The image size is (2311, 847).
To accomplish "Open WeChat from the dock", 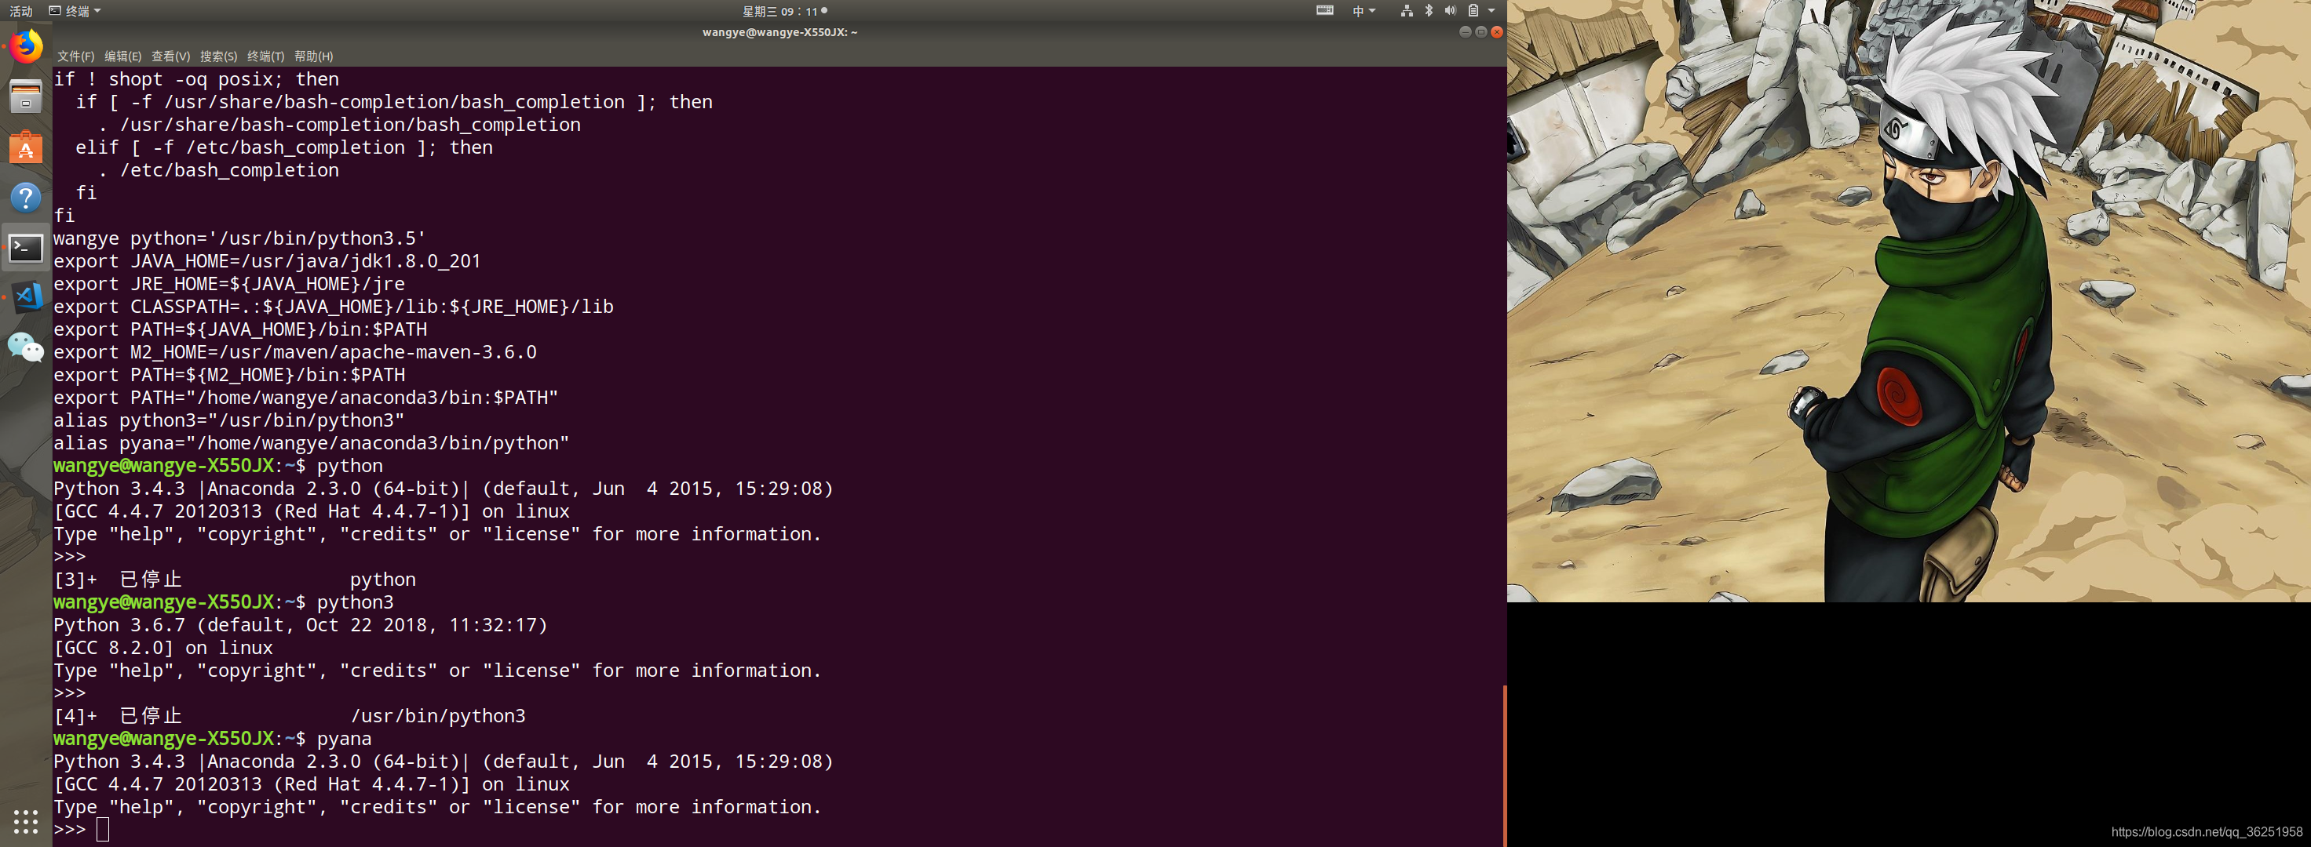I will coord(26,347).
